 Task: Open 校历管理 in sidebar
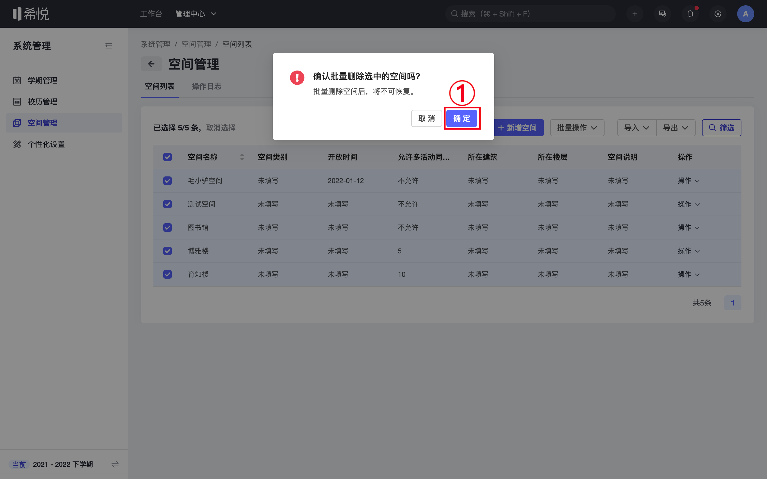(64, 102)
